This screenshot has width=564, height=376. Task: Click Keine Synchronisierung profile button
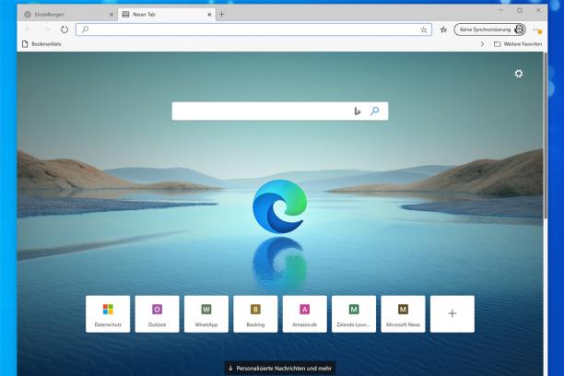489,29
